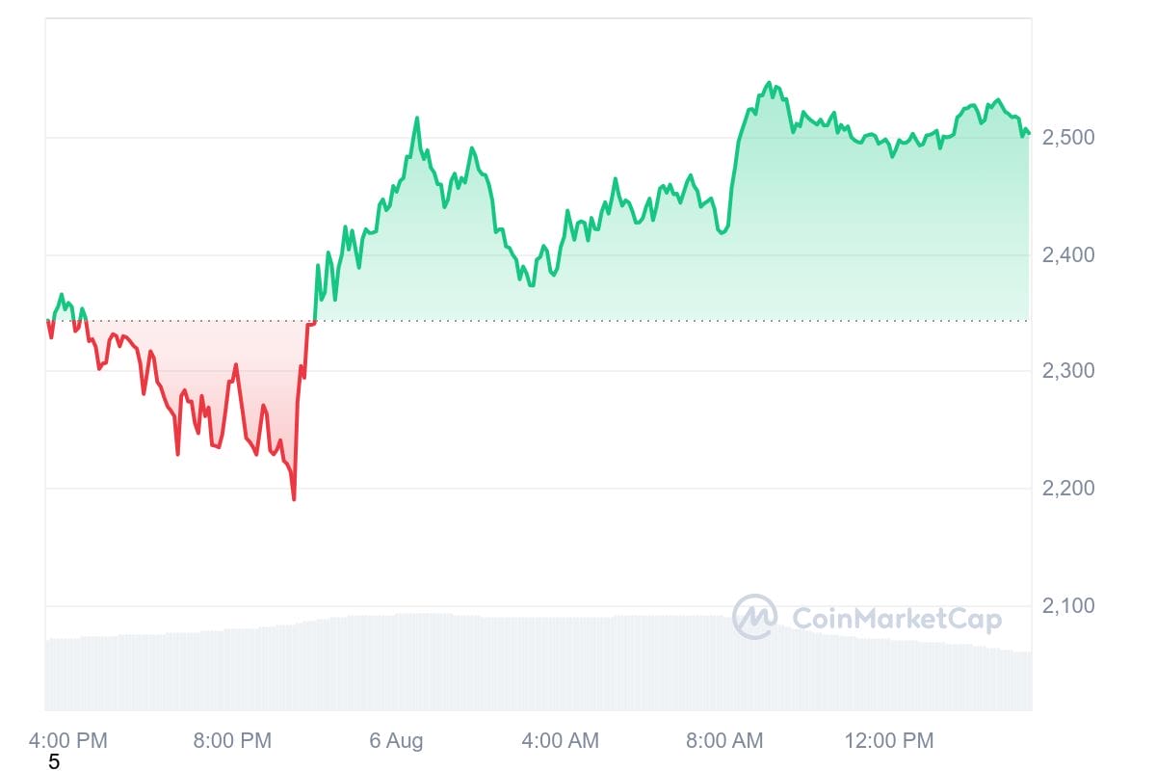Click the left starting point of the price line
The height and width of the screenshot is (771, 1156).
pos(47,321)
